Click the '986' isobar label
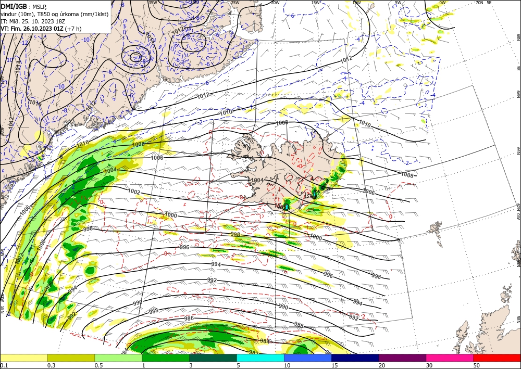This screenshot has height=369, width=521. pos(189,318)
